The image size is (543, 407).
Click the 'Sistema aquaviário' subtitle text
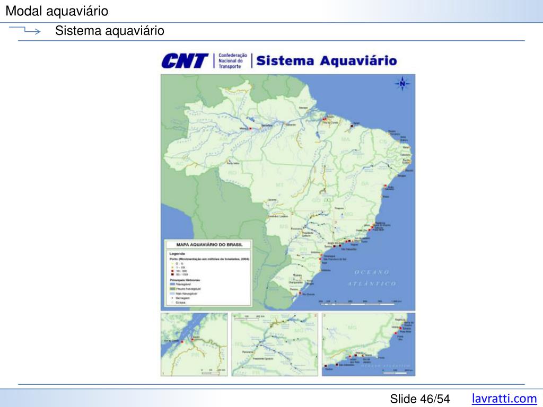(109, 30)
